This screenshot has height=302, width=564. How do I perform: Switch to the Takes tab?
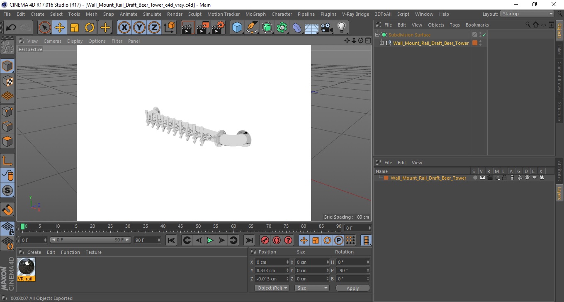pyautogui.click(x=559, y=49)
